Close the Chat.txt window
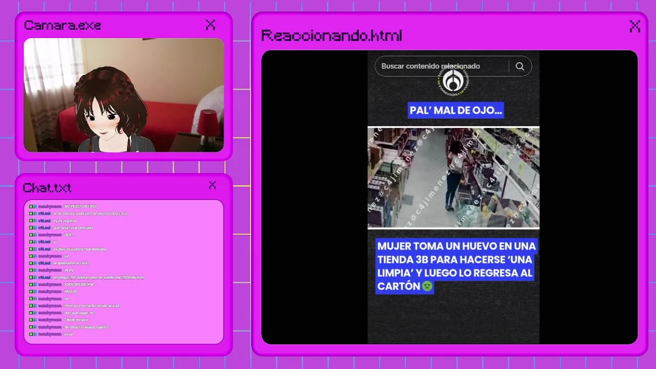This screenshot has width=656, height=369. point(212,185)
